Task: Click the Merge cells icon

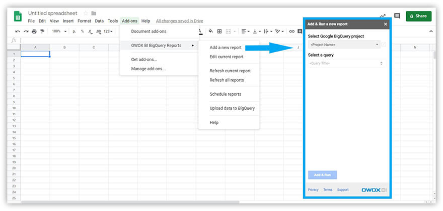Action: [x=228, y=32]
